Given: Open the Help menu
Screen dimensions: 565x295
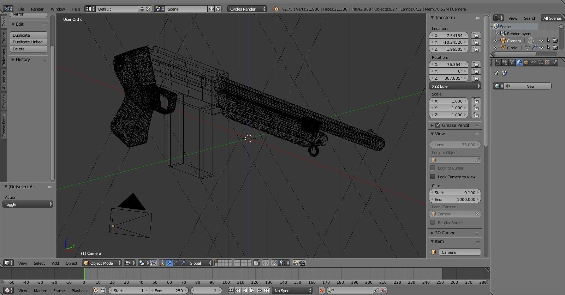Looking at the screenshot, I should (x=76, y=9).
